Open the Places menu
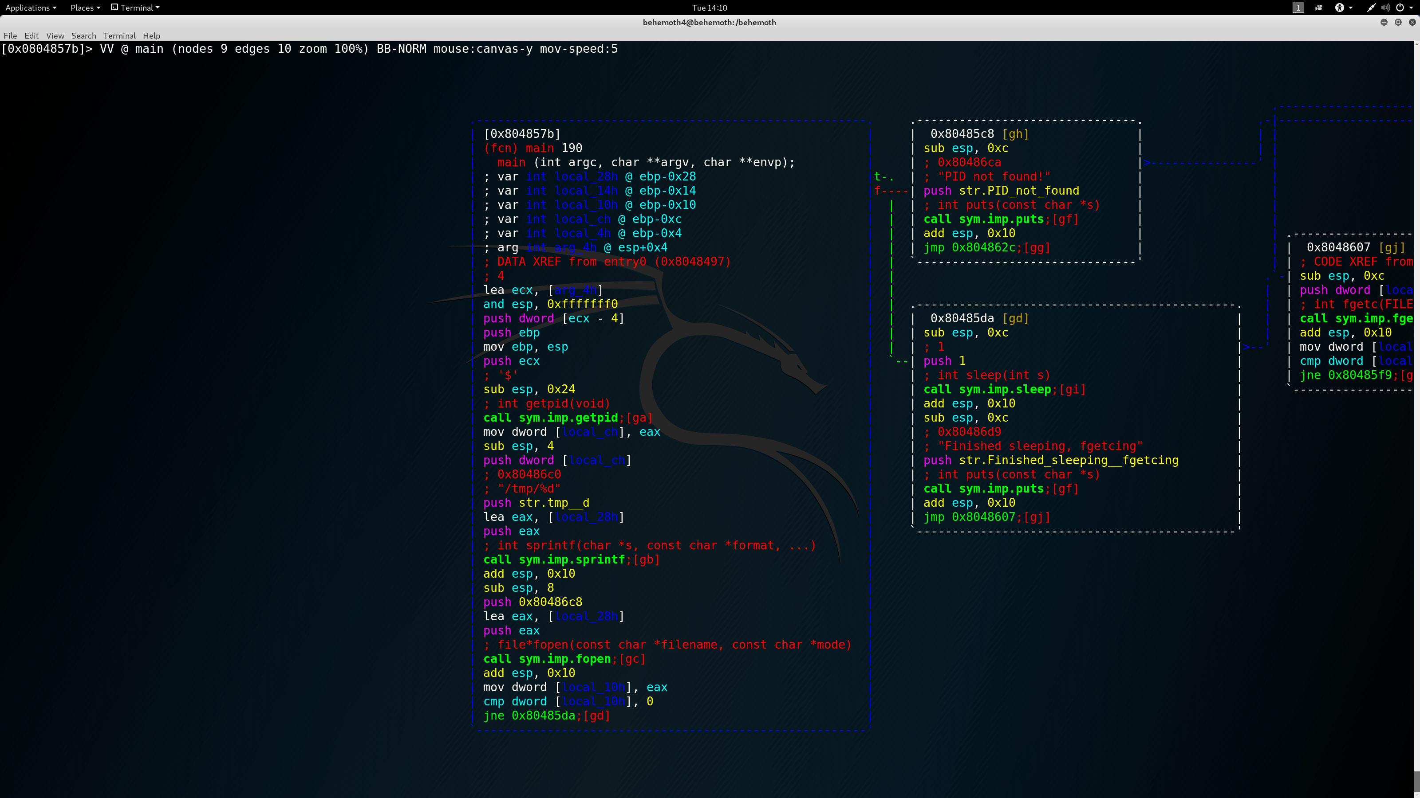Viewport: 1420px width, 798px height. click(x=86, y=8)
